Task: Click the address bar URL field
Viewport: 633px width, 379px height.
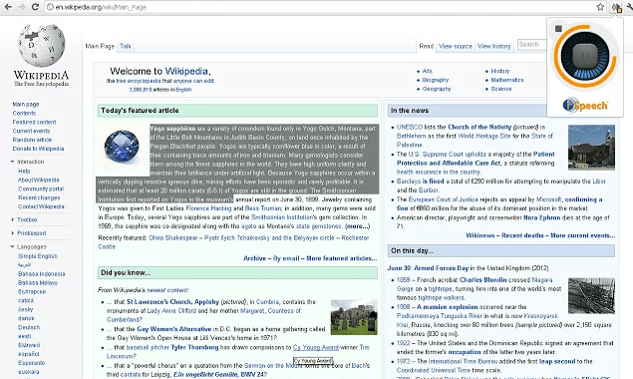Action: click(x=319, y=7)
